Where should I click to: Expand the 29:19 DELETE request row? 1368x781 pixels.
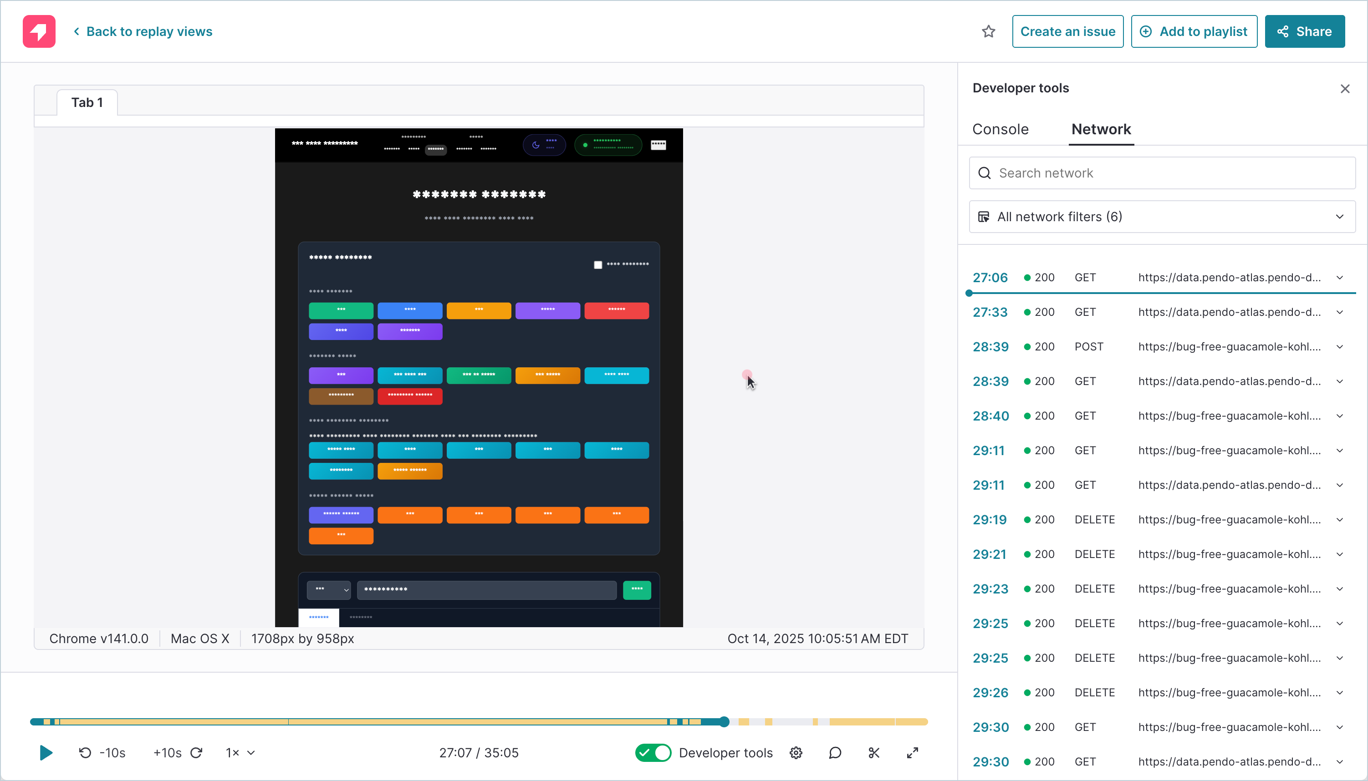[x=1340, y=520]
